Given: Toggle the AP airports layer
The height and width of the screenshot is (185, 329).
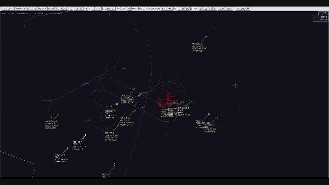Looking at the screenshot, I should [118, 9].
